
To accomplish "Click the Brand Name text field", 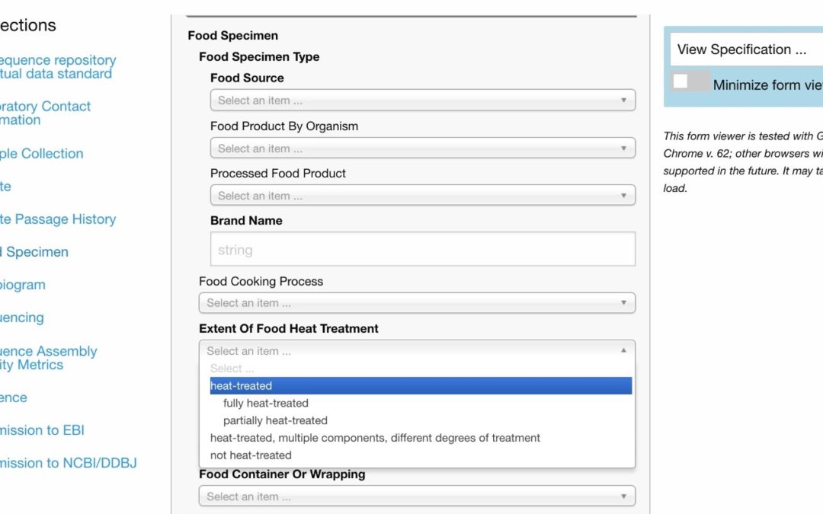I will click(422, 249).
